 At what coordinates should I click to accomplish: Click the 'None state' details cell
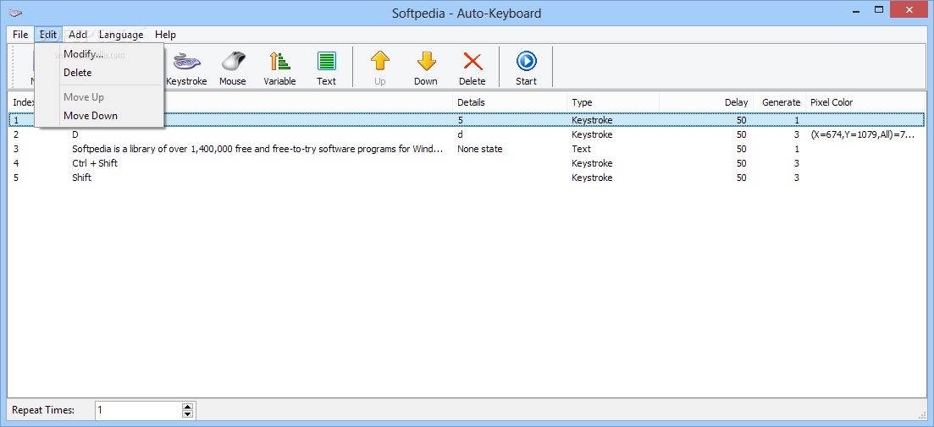pyautogui.click(x=479, y=149)
